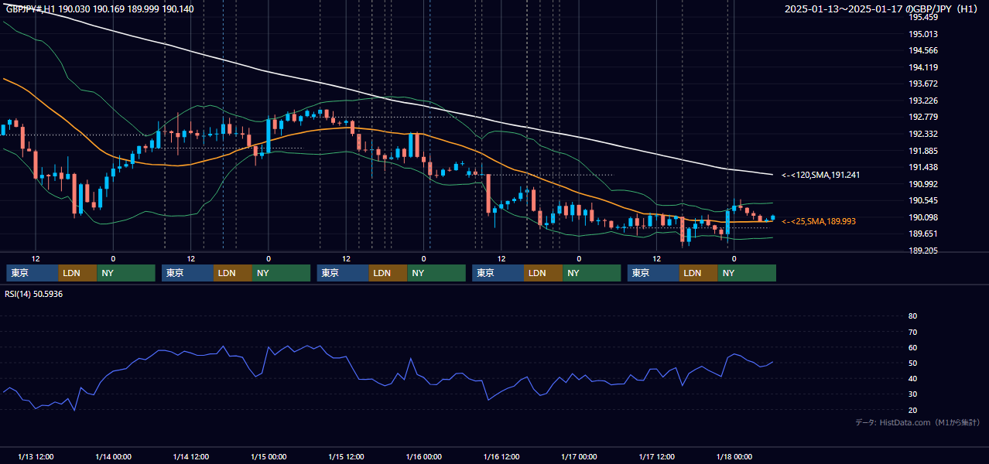Click price axis value 194.566
The width and height of the screenshot is (989, 464).
coord(923,50)
